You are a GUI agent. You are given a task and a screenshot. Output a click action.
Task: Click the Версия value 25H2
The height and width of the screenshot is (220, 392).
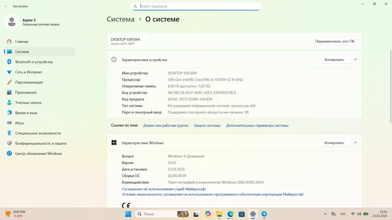(172, 163)
